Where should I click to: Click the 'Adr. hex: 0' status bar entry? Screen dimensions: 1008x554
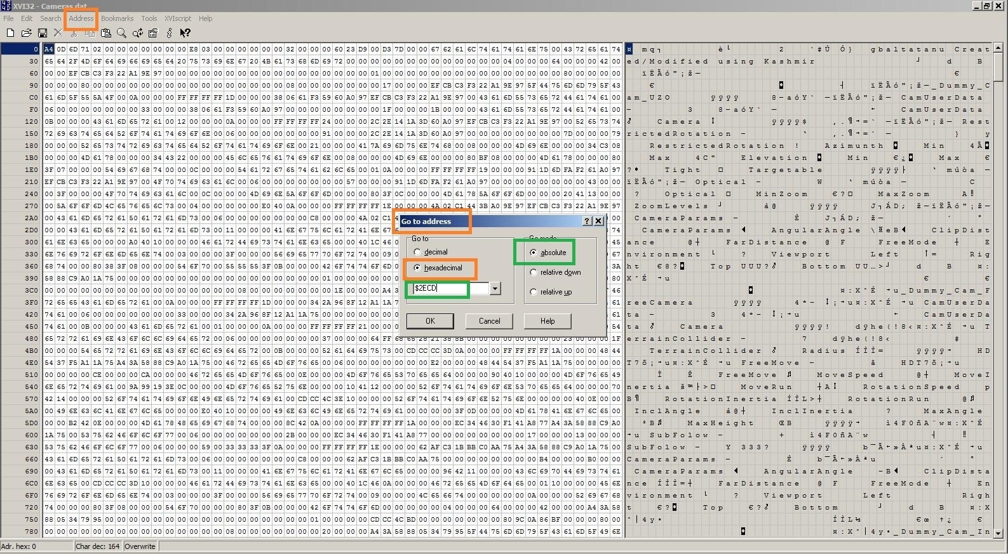(x=36, y=546)
